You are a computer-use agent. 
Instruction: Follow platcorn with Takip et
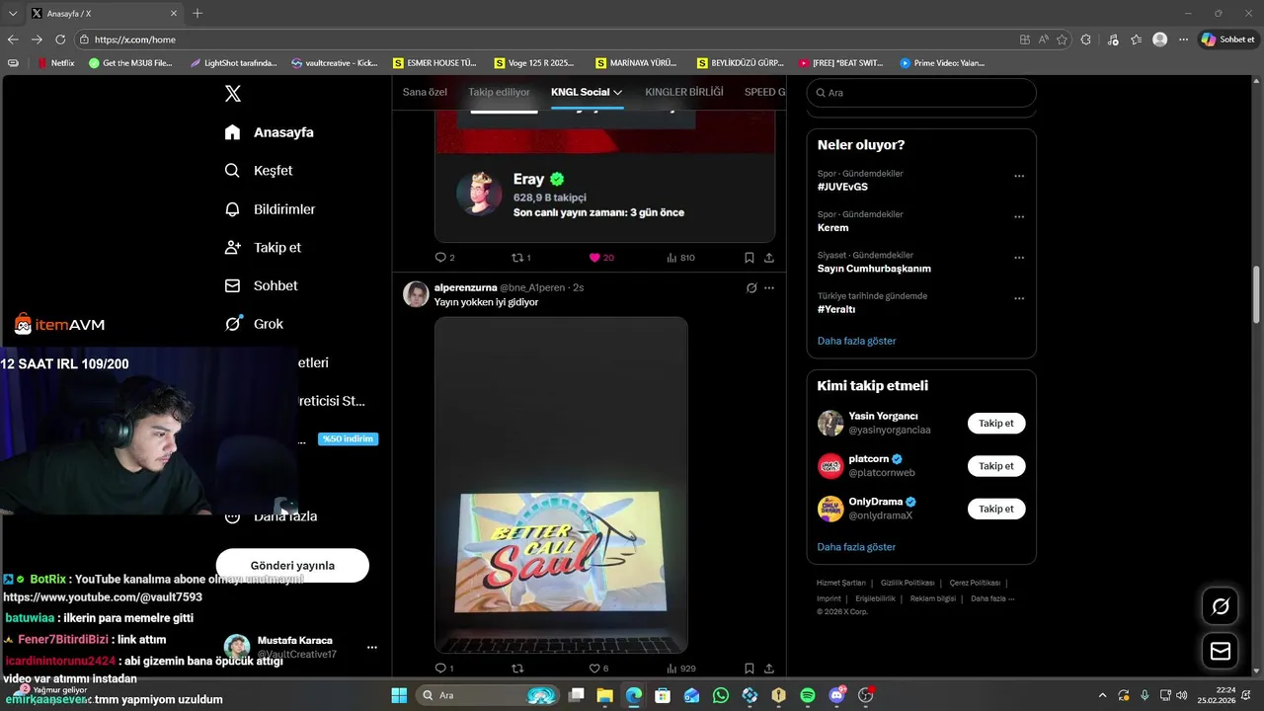pyautogui.click(x=996, y=466)
